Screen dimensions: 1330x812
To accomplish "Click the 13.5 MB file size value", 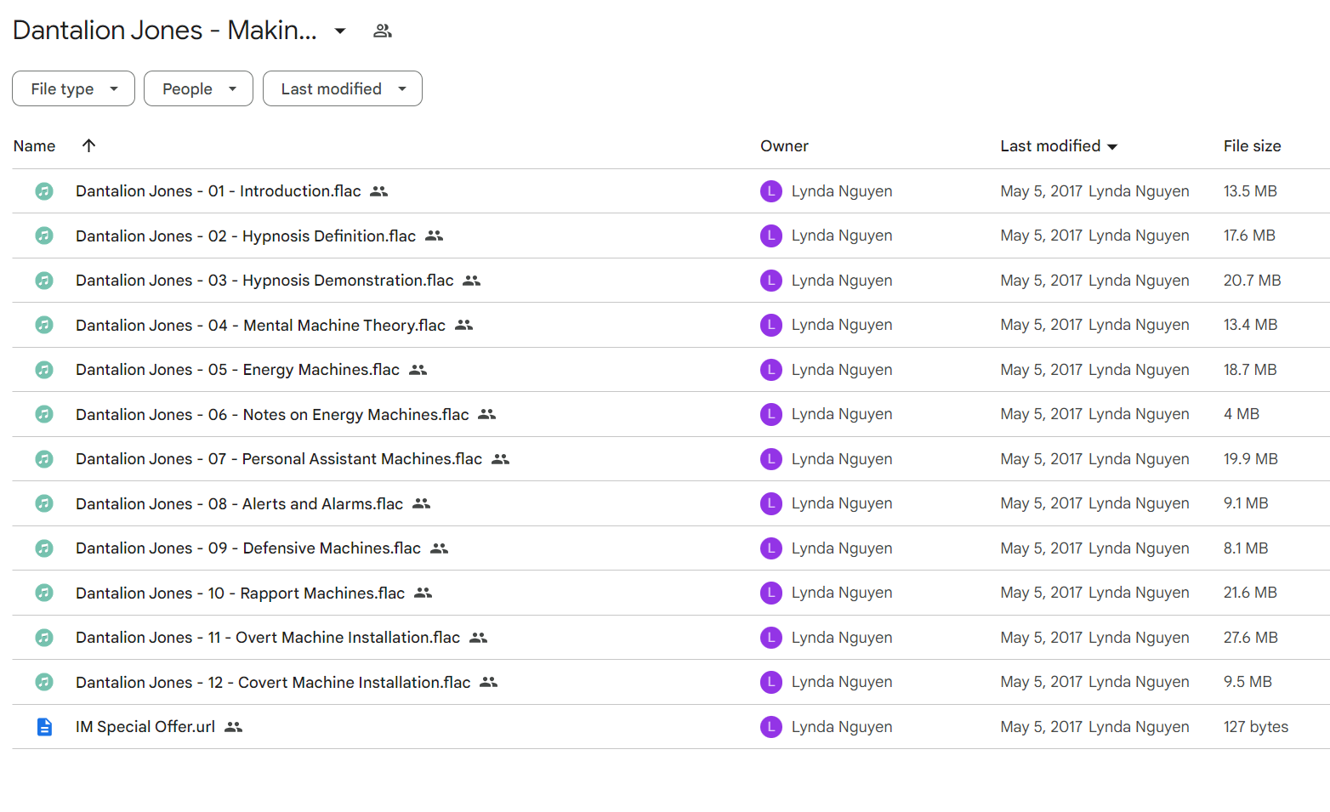I will pyautogui.click(x=1250, y=191).
